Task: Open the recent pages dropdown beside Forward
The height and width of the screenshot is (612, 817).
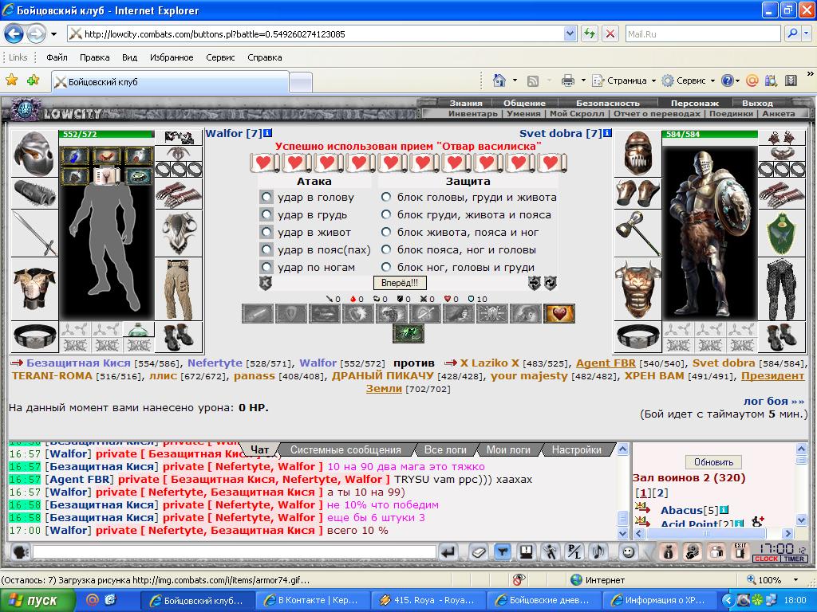Action: click(x=53, y=35)
